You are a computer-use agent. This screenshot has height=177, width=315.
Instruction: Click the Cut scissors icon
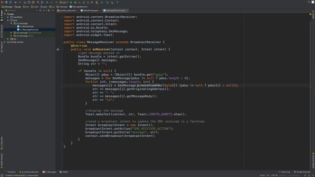coord(25,2)
